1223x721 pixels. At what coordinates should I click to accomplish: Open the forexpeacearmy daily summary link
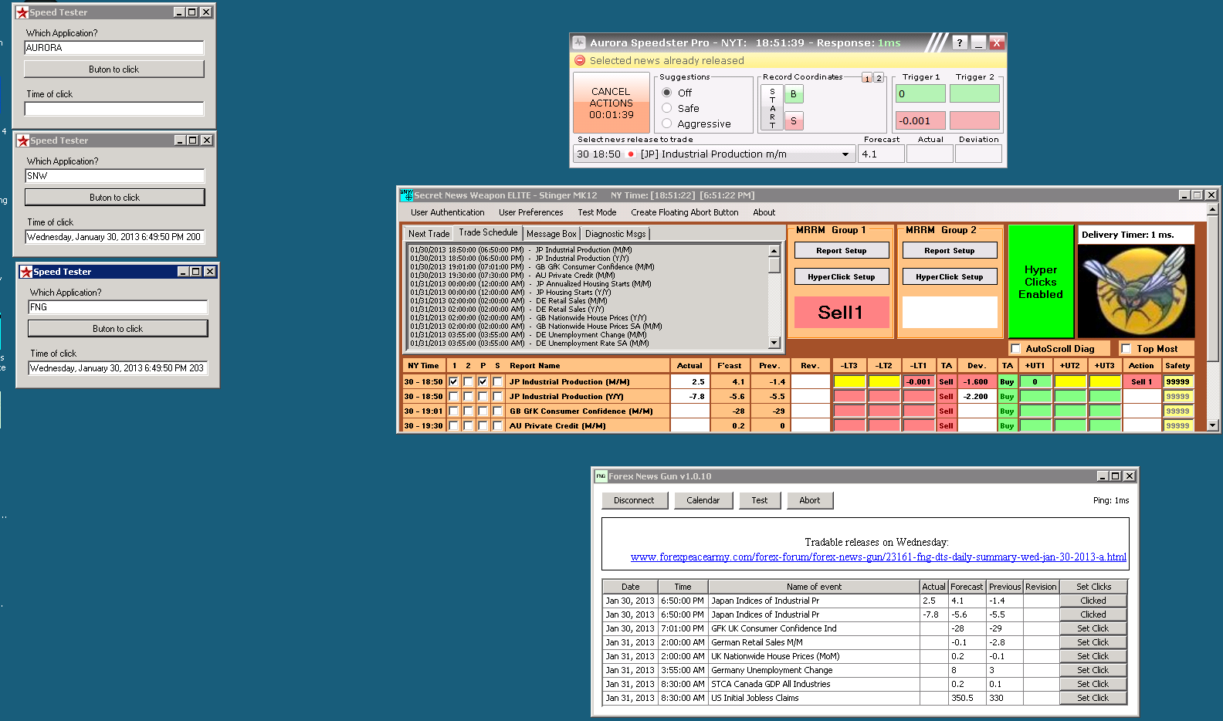pyautogui.click(x=878, y=557)
